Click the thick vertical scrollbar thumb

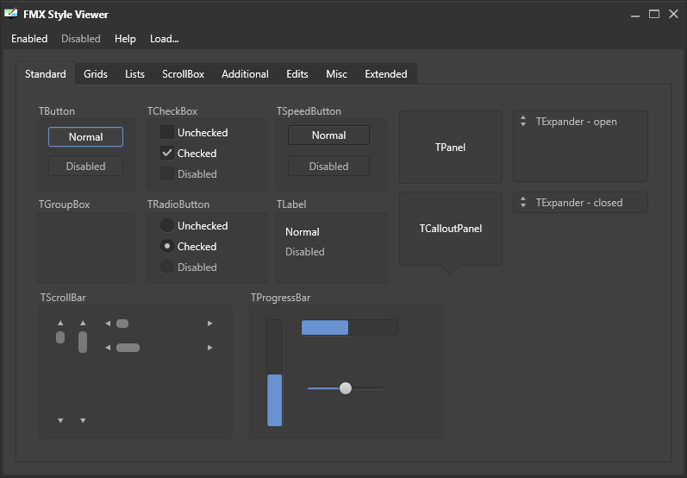[83, 342]
